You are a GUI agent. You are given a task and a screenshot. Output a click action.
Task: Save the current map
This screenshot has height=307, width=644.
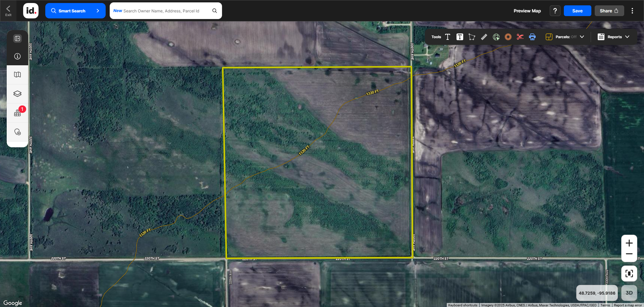tap(577, 10)
